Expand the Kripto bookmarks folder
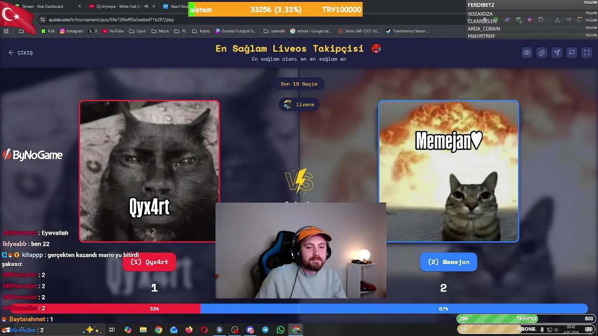The height and width of the screenshot is (336, 598). pos(201,31)
